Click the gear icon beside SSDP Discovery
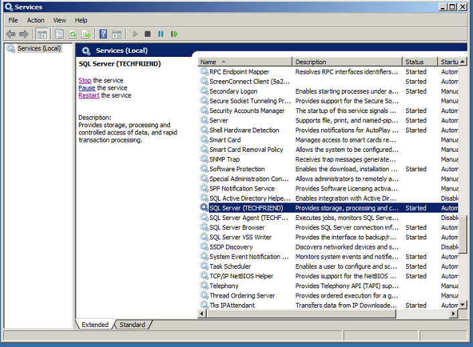Image resolution: width=473 pixels, height=347 pixels. click(204, 247)
